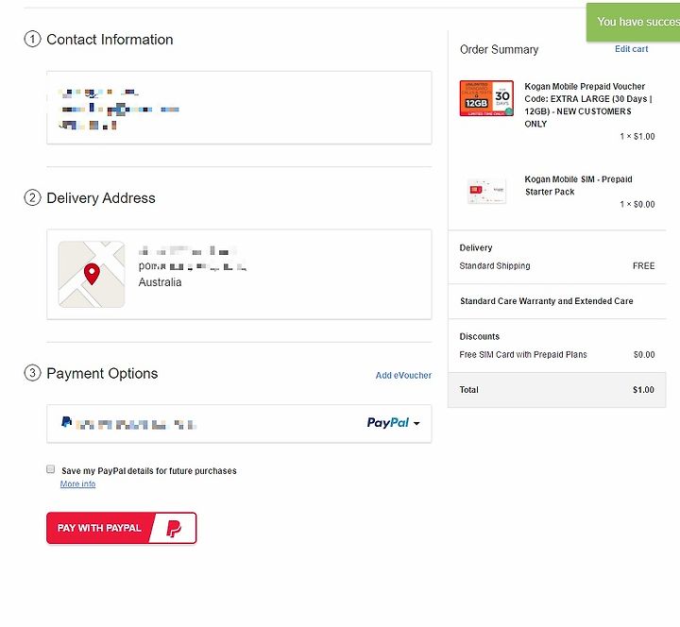680x627 pixels.
Task: Click the Kogan Mobile SIM - Prepaid Starter Pack title
Action: coord(578,186)
